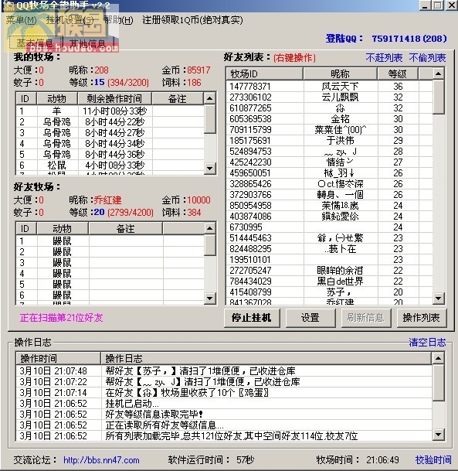Click the application icon in title bar
Screen dimensions: 458x471
(x=8, y=5)
